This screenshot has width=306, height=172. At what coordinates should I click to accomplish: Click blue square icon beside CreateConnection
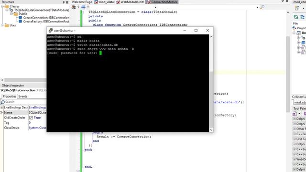pyautogui.click(x=20, y=18)
